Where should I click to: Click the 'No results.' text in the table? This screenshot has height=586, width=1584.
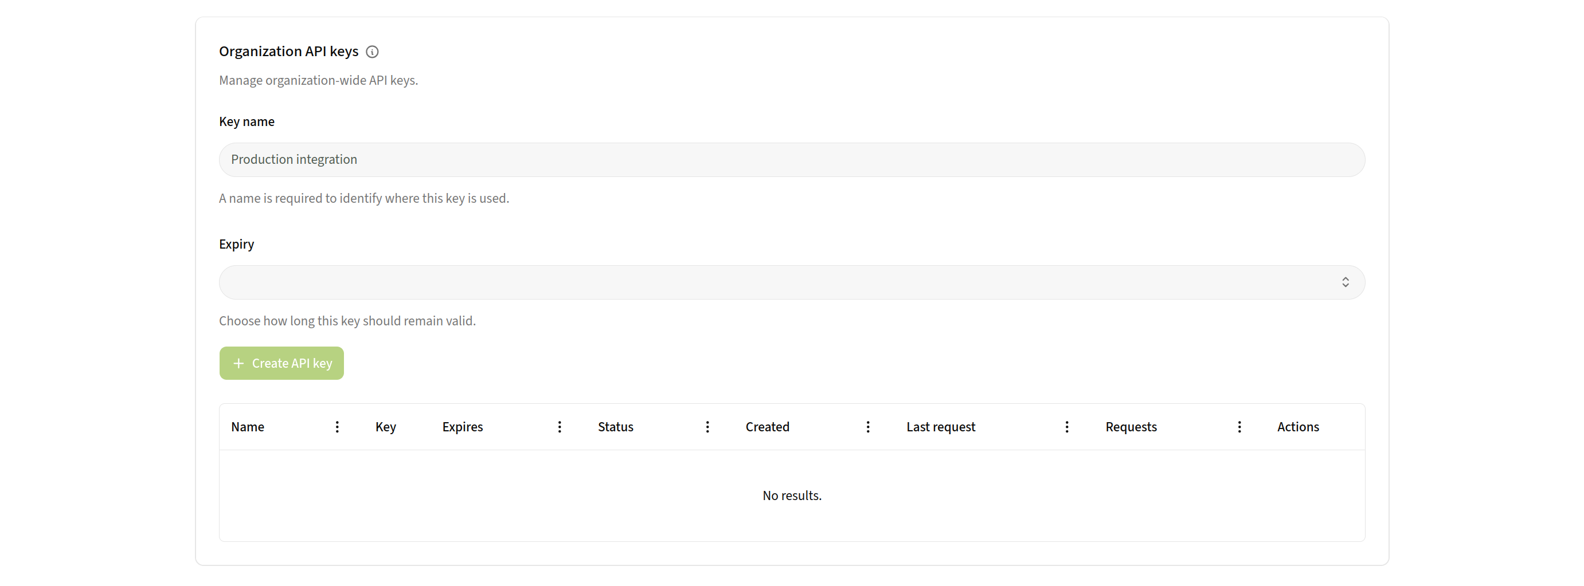tap(792, 495)
